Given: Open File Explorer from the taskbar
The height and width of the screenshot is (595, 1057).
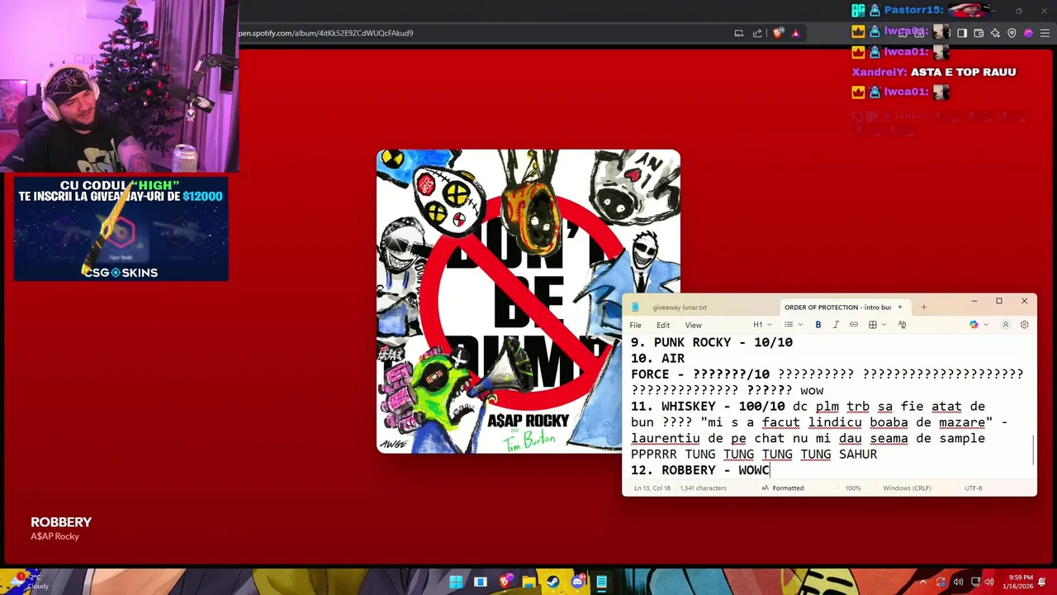Looking at the screenshot, I should 528,582.
